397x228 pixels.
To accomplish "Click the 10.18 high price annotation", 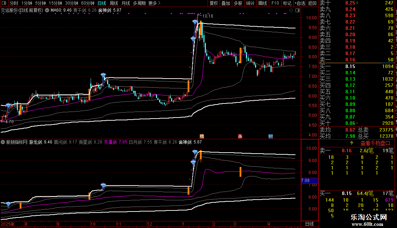I will pyautogui.click(x=208, y=16).
